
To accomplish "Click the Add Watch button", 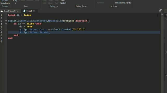I will point(63,2).
